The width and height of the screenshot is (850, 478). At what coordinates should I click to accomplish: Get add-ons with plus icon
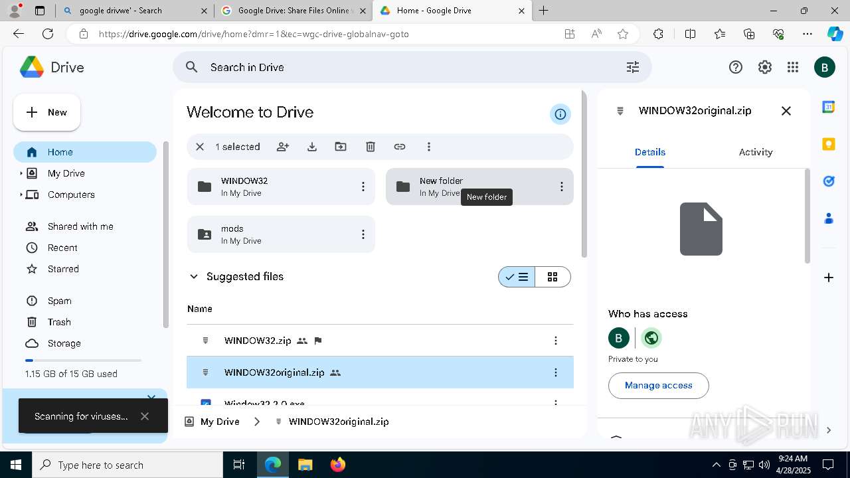[x=829, y=278]
